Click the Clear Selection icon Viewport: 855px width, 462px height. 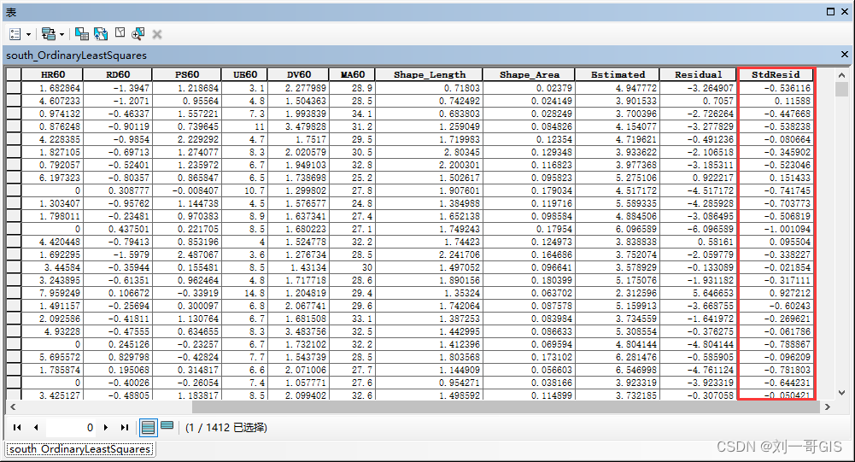pyautogui.click(x=120, y=33)
